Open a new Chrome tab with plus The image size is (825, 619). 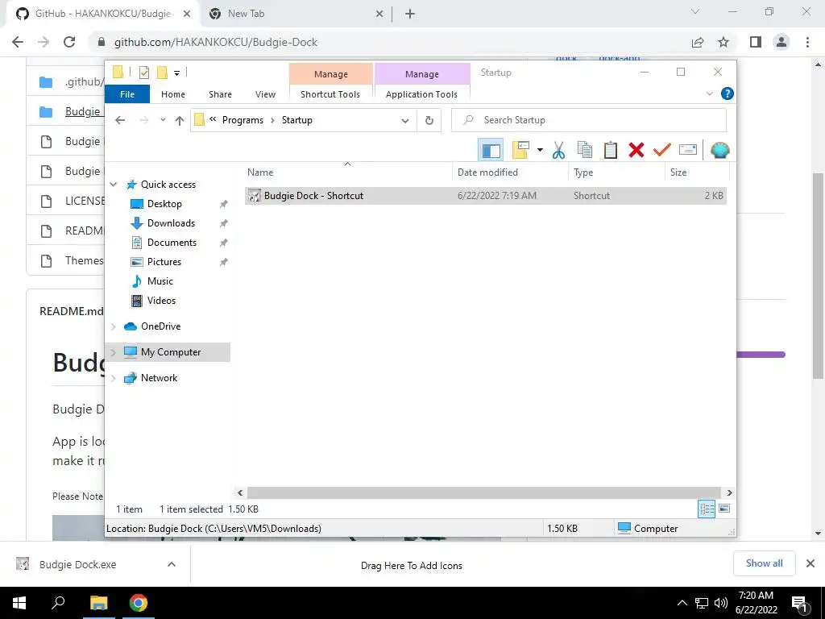[410, 14]
